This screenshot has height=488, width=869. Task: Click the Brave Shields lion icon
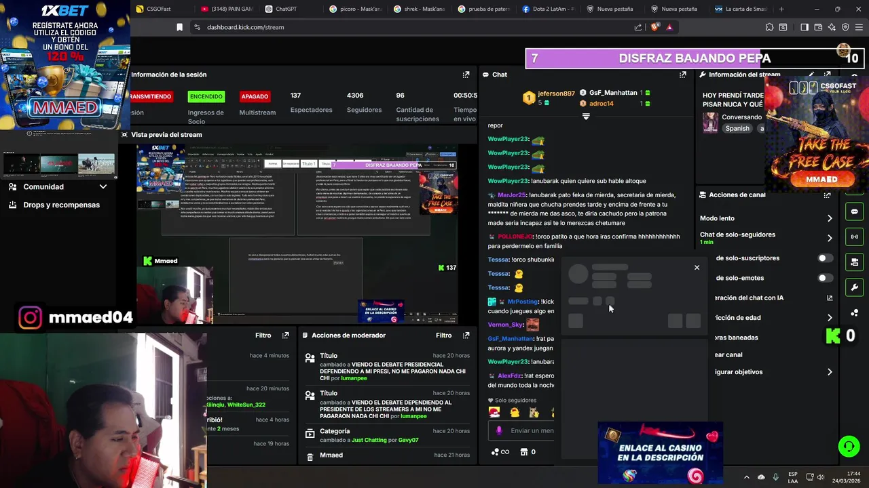coord(654,27)
